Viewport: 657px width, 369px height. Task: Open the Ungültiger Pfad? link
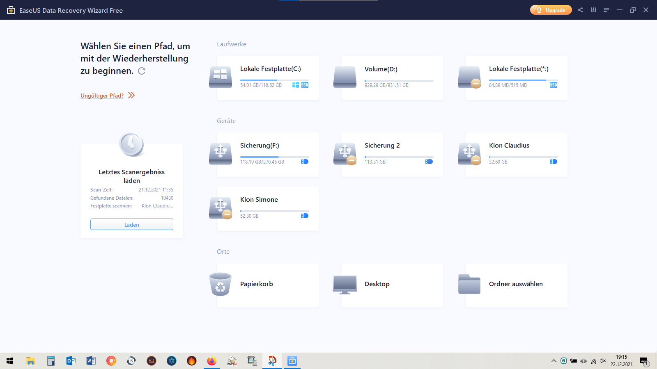[102, 96]
